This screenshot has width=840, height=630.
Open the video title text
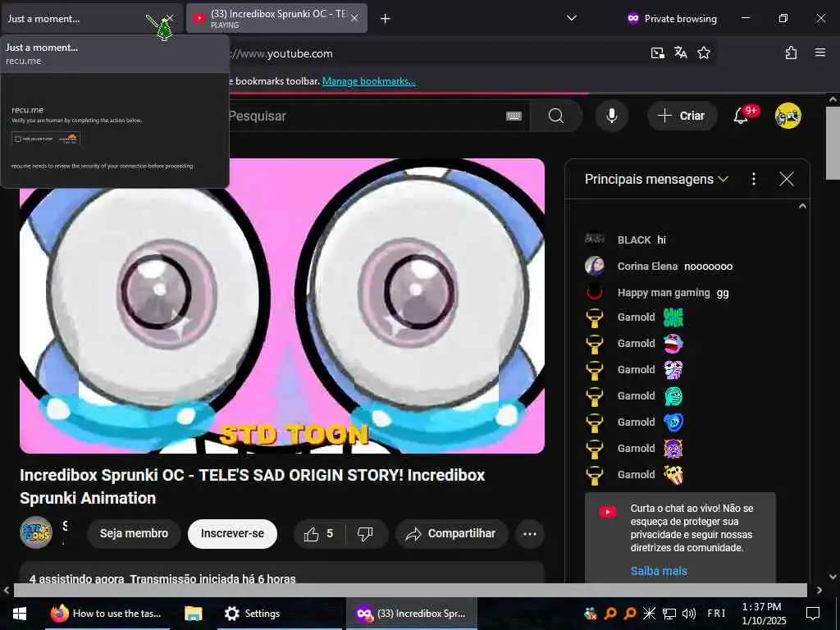(x=253, y=486)
